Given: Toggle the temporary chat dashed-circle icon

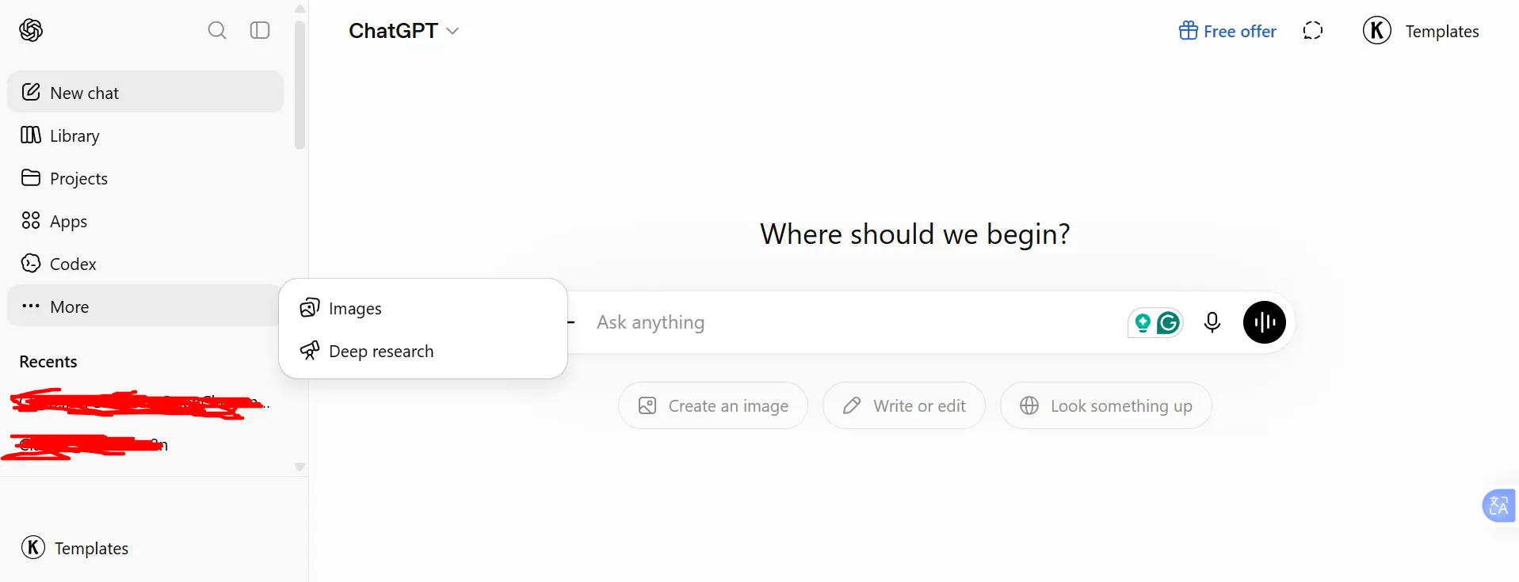Looking at the screenshot, I should point(1313,31).
